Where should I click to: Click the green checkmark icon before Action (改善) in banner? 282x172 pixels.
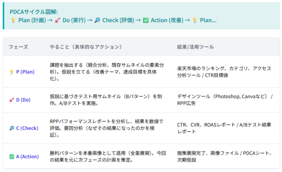pyautogui.click(x=146, y=20)
